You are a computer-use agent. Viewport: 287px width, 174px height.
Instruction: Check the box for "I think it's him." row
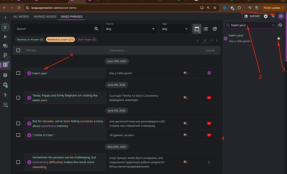coord(18,135)
